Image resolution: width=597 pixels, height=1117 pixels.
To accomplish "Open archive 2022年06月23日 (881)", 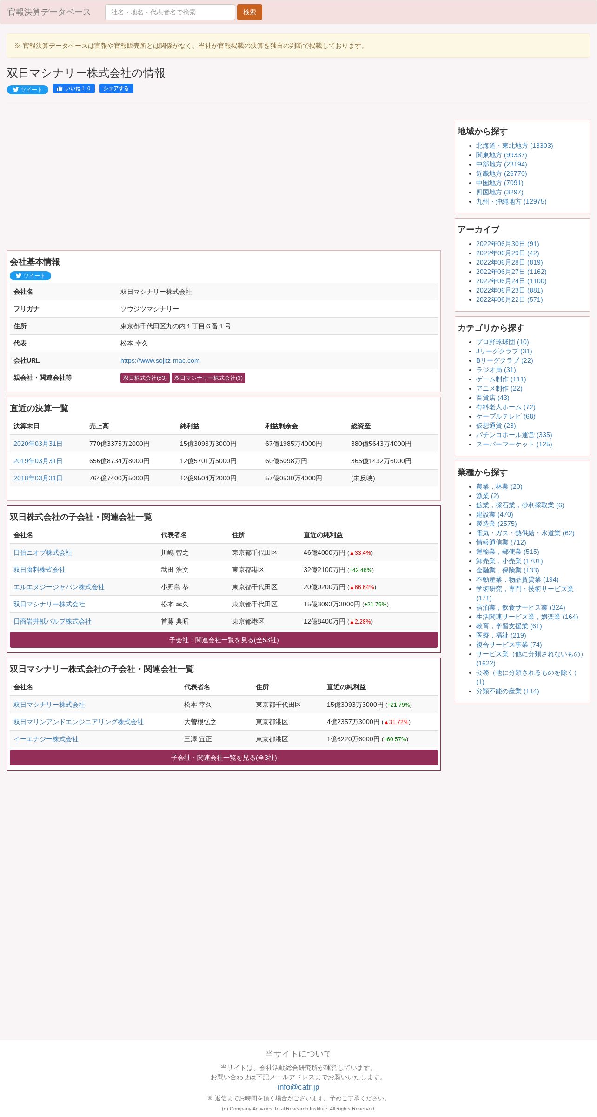I will point(510,290).
